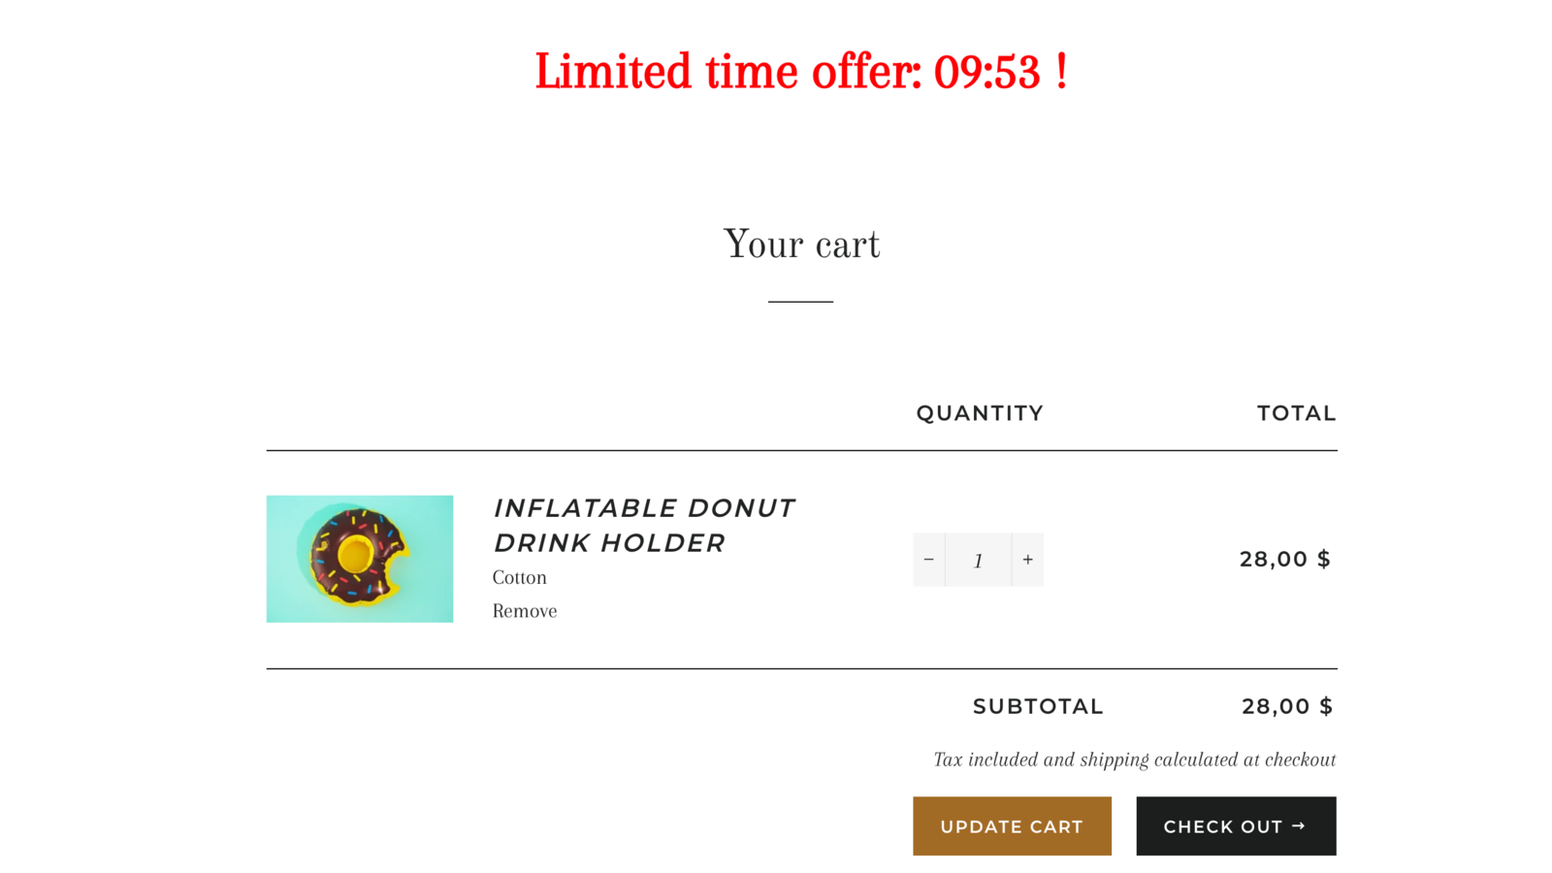1552x873 pixels.
Task: Increase quantity using the plus stepper
Action: pos(1027,560)
